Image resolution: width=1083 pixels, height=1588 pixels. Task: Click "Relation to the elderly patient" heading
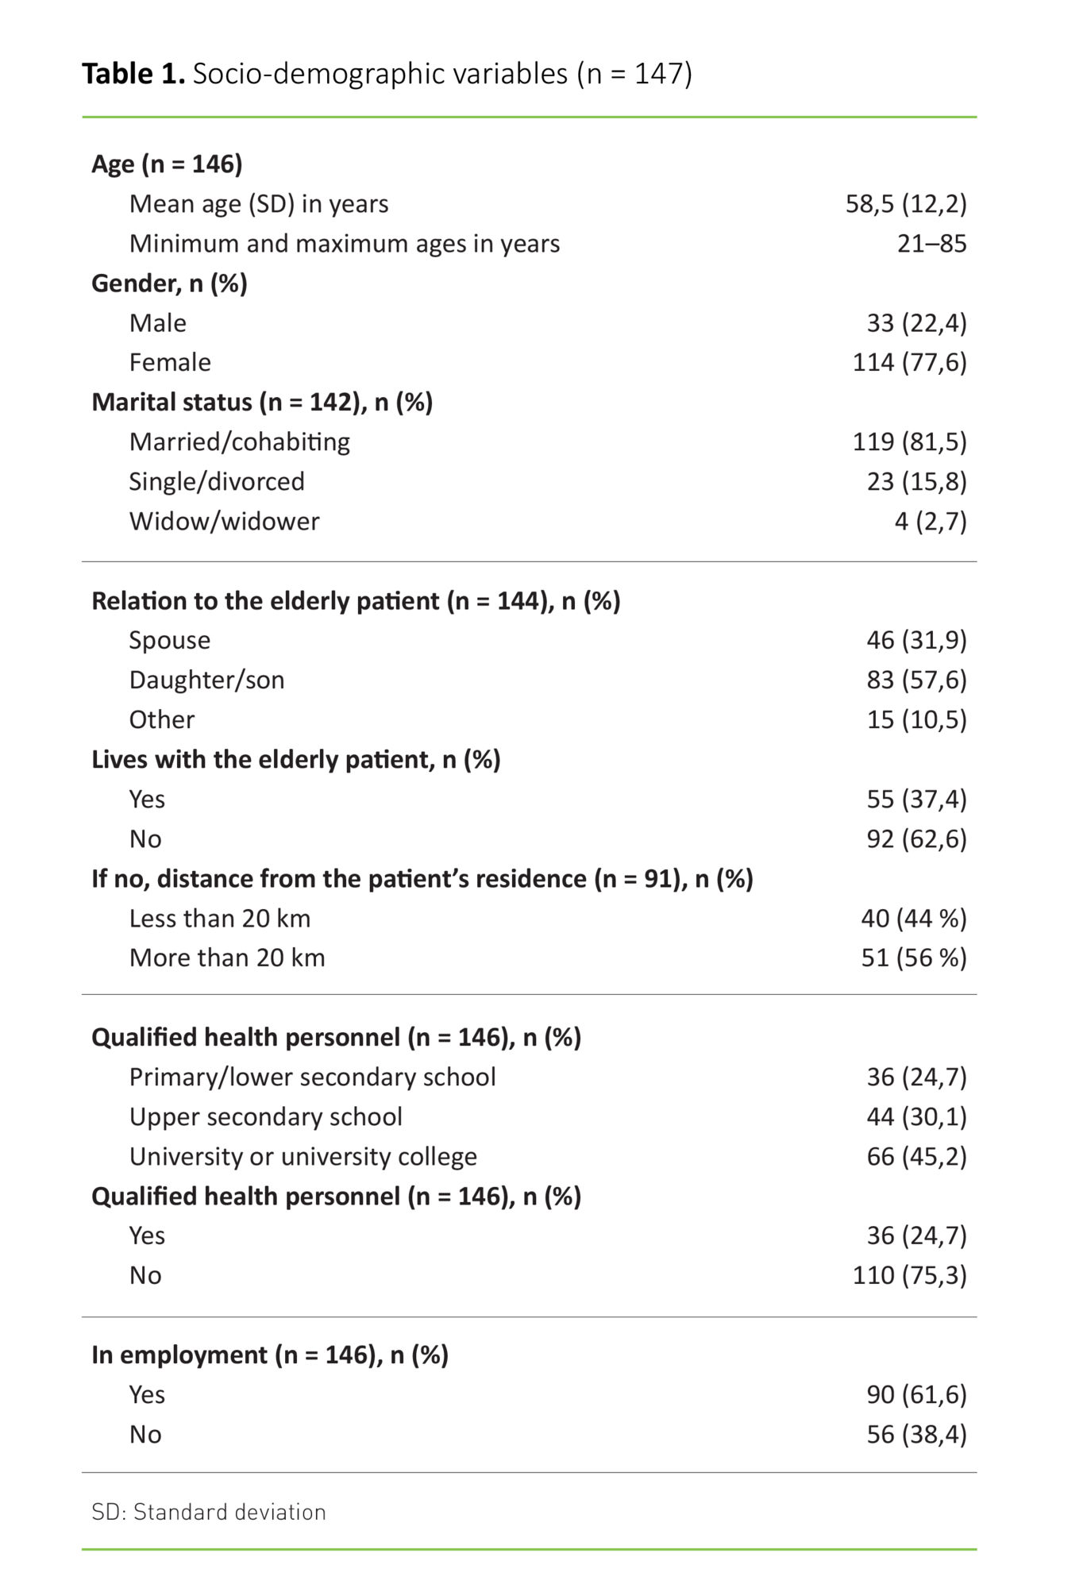[x=356, y=601]
